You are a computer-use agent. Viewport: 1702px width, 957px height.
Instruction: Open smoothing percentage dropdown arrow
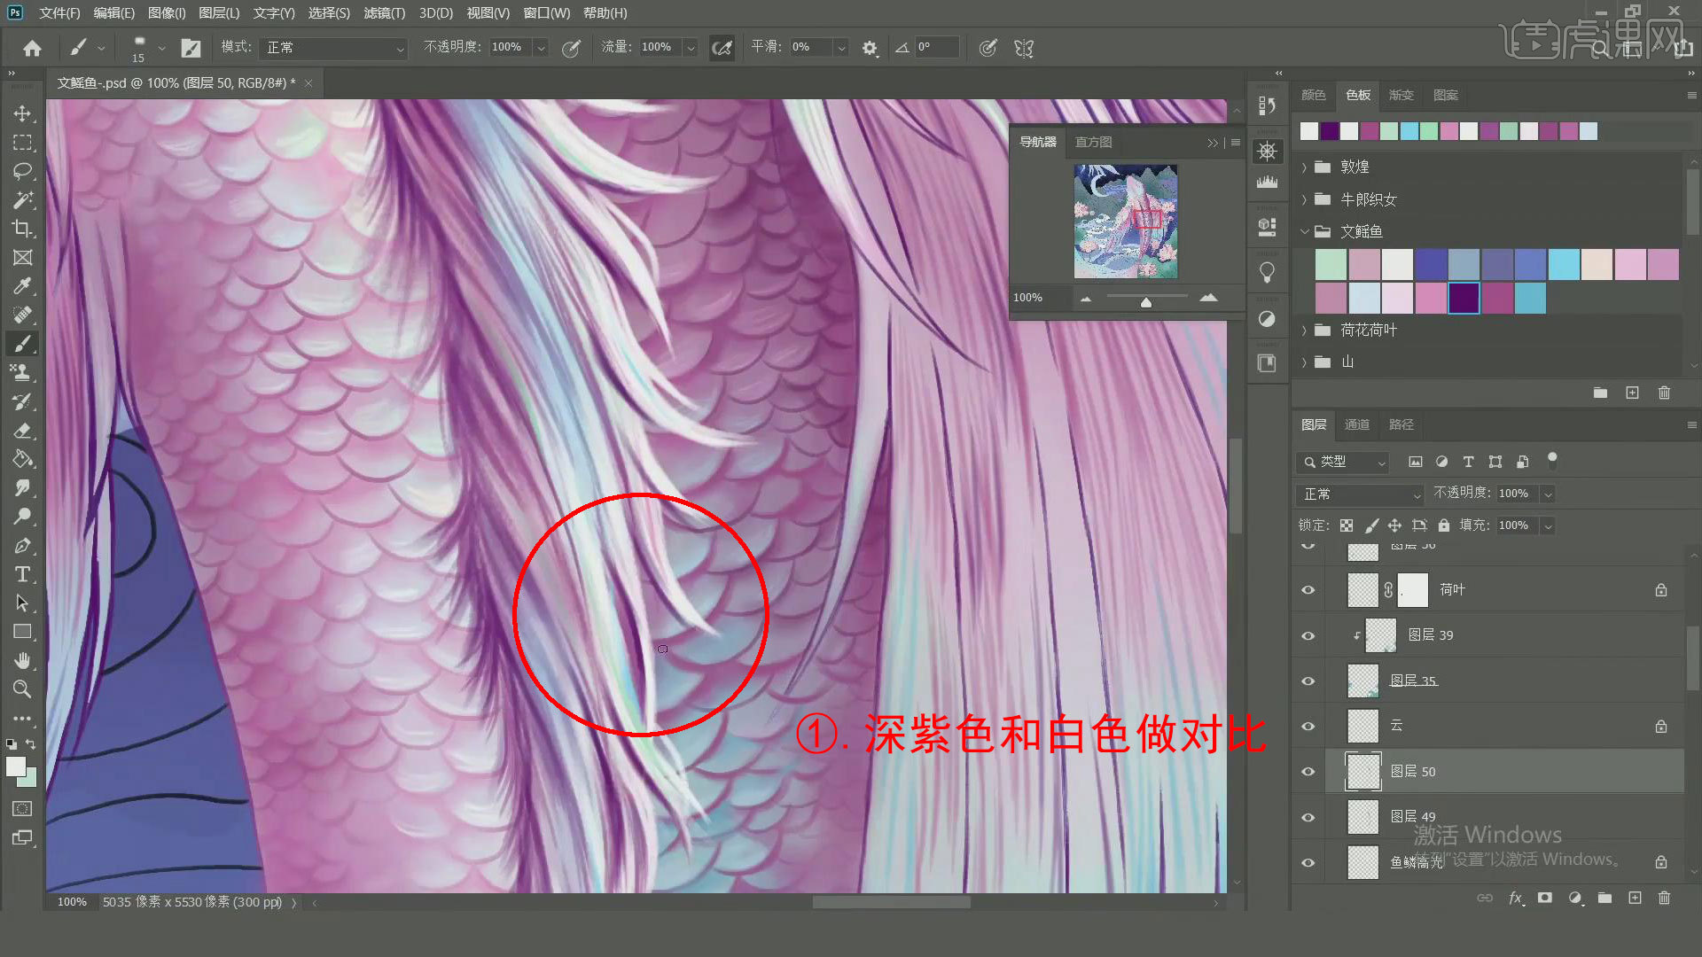[841, 48]
